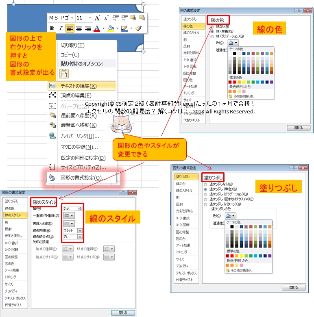Click 閉じる in fill dialog
The image size is (314, 317).
click(x=294, y=287)
